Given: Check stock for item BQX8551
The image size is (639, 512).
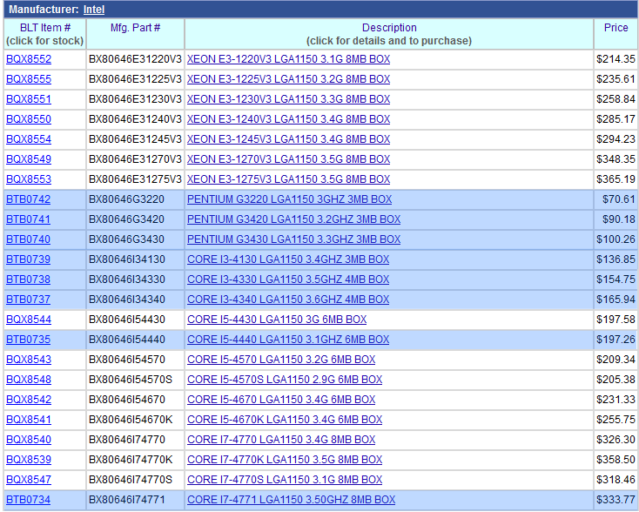Looking at the screenshot, I should 29,99.
